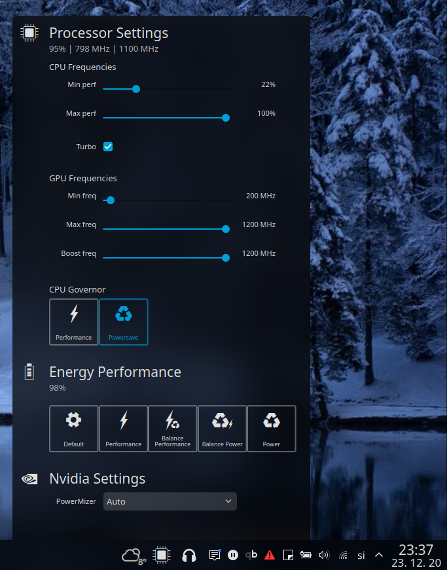Click the red warning triangle tray icon
The height and width of the screenshot is (570, 447).
(x=269, y=555)
